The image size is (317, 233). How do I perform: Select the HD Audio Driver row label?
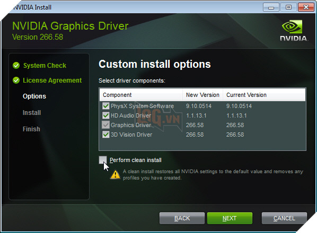131,115
